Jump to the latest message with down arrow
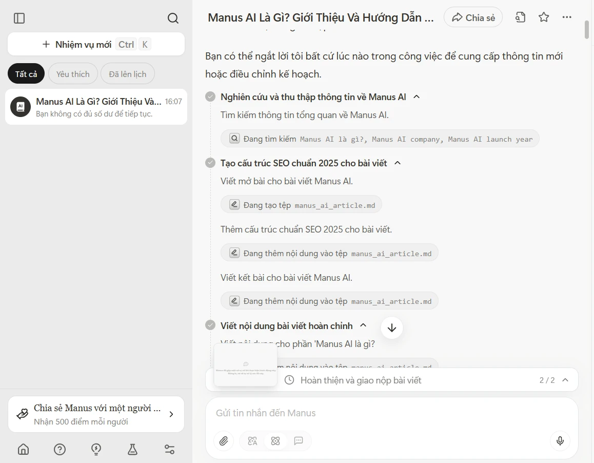 pyautogui.click(x=392, y=327)
